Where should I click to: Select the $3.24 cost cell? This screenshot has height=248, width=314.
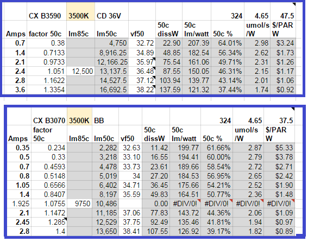(x=283, y=43)
